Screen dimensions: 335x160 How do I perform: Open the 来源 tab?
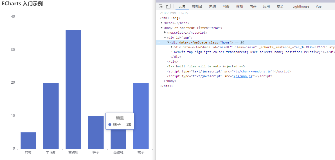[x=212, y=6]
